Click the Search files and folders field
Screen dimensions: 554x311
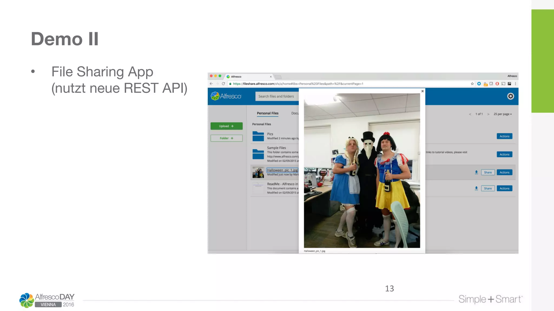[277, 96]
